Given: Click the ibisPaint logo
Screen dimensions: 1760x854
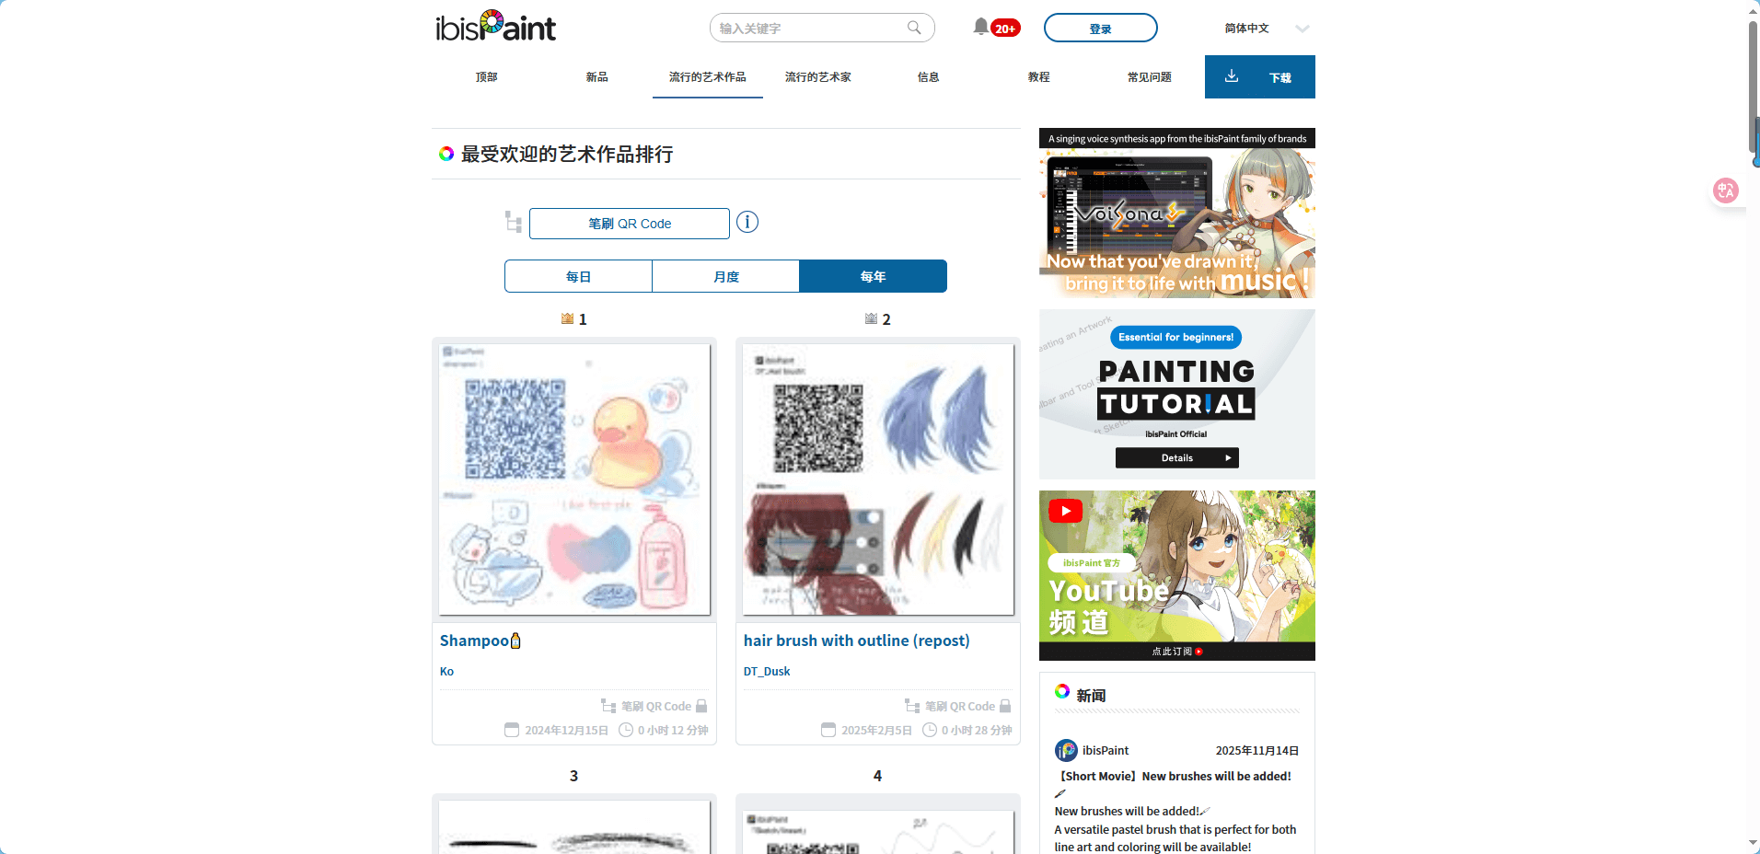Looking at the screenshot, I should [x=494, y=27].
